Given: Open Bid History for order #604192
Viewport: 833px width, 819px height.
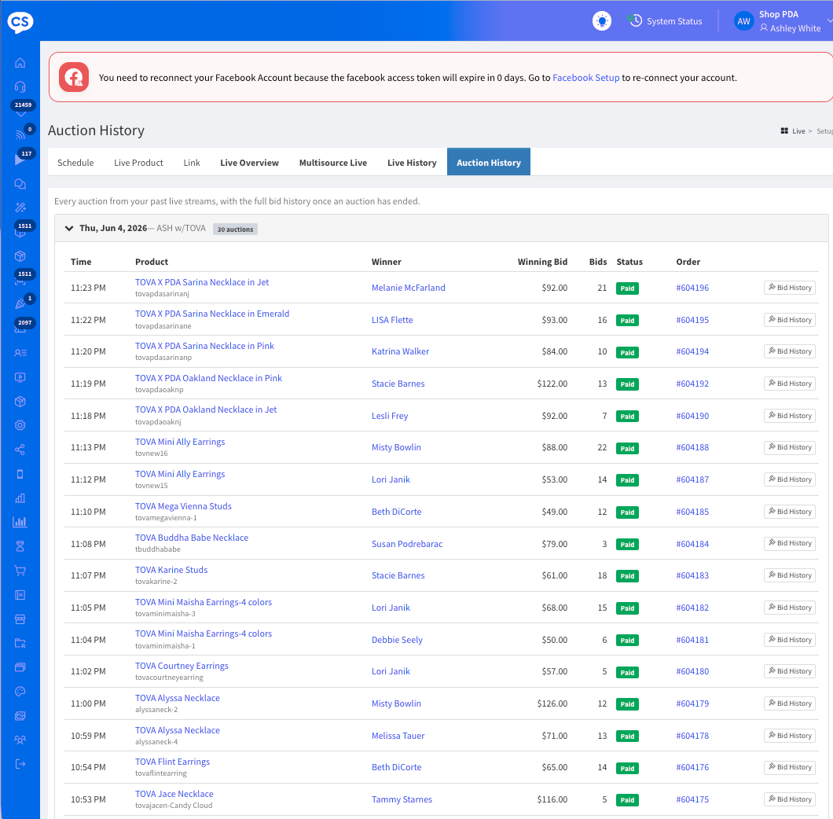Looking at the screenshot, I should (790, 384).
